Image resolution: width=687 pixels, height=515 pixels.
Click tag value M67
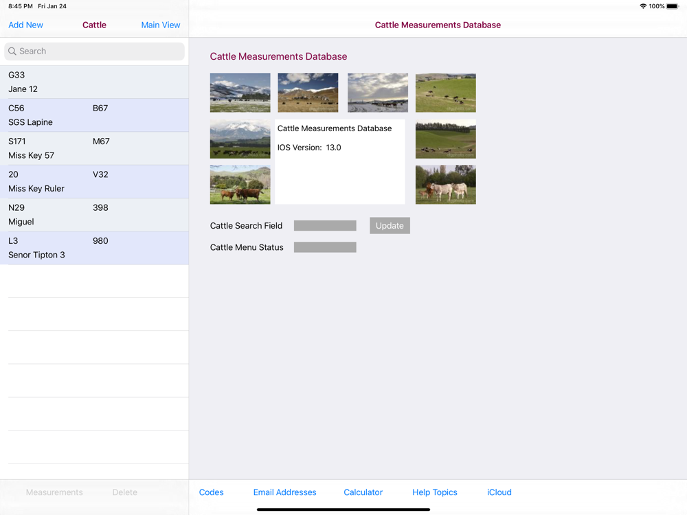(x=101, y=141)
